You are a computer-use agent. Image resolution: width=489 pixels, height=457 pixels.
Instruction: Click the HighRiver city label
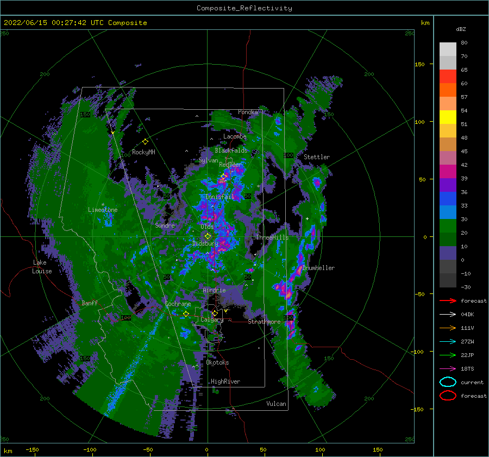(x=225, y=381)
